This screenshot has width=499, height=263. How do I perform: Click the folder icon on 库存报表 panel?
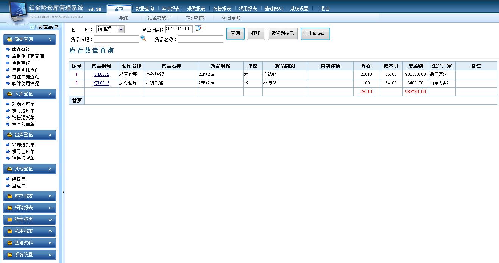click(10, 196)
